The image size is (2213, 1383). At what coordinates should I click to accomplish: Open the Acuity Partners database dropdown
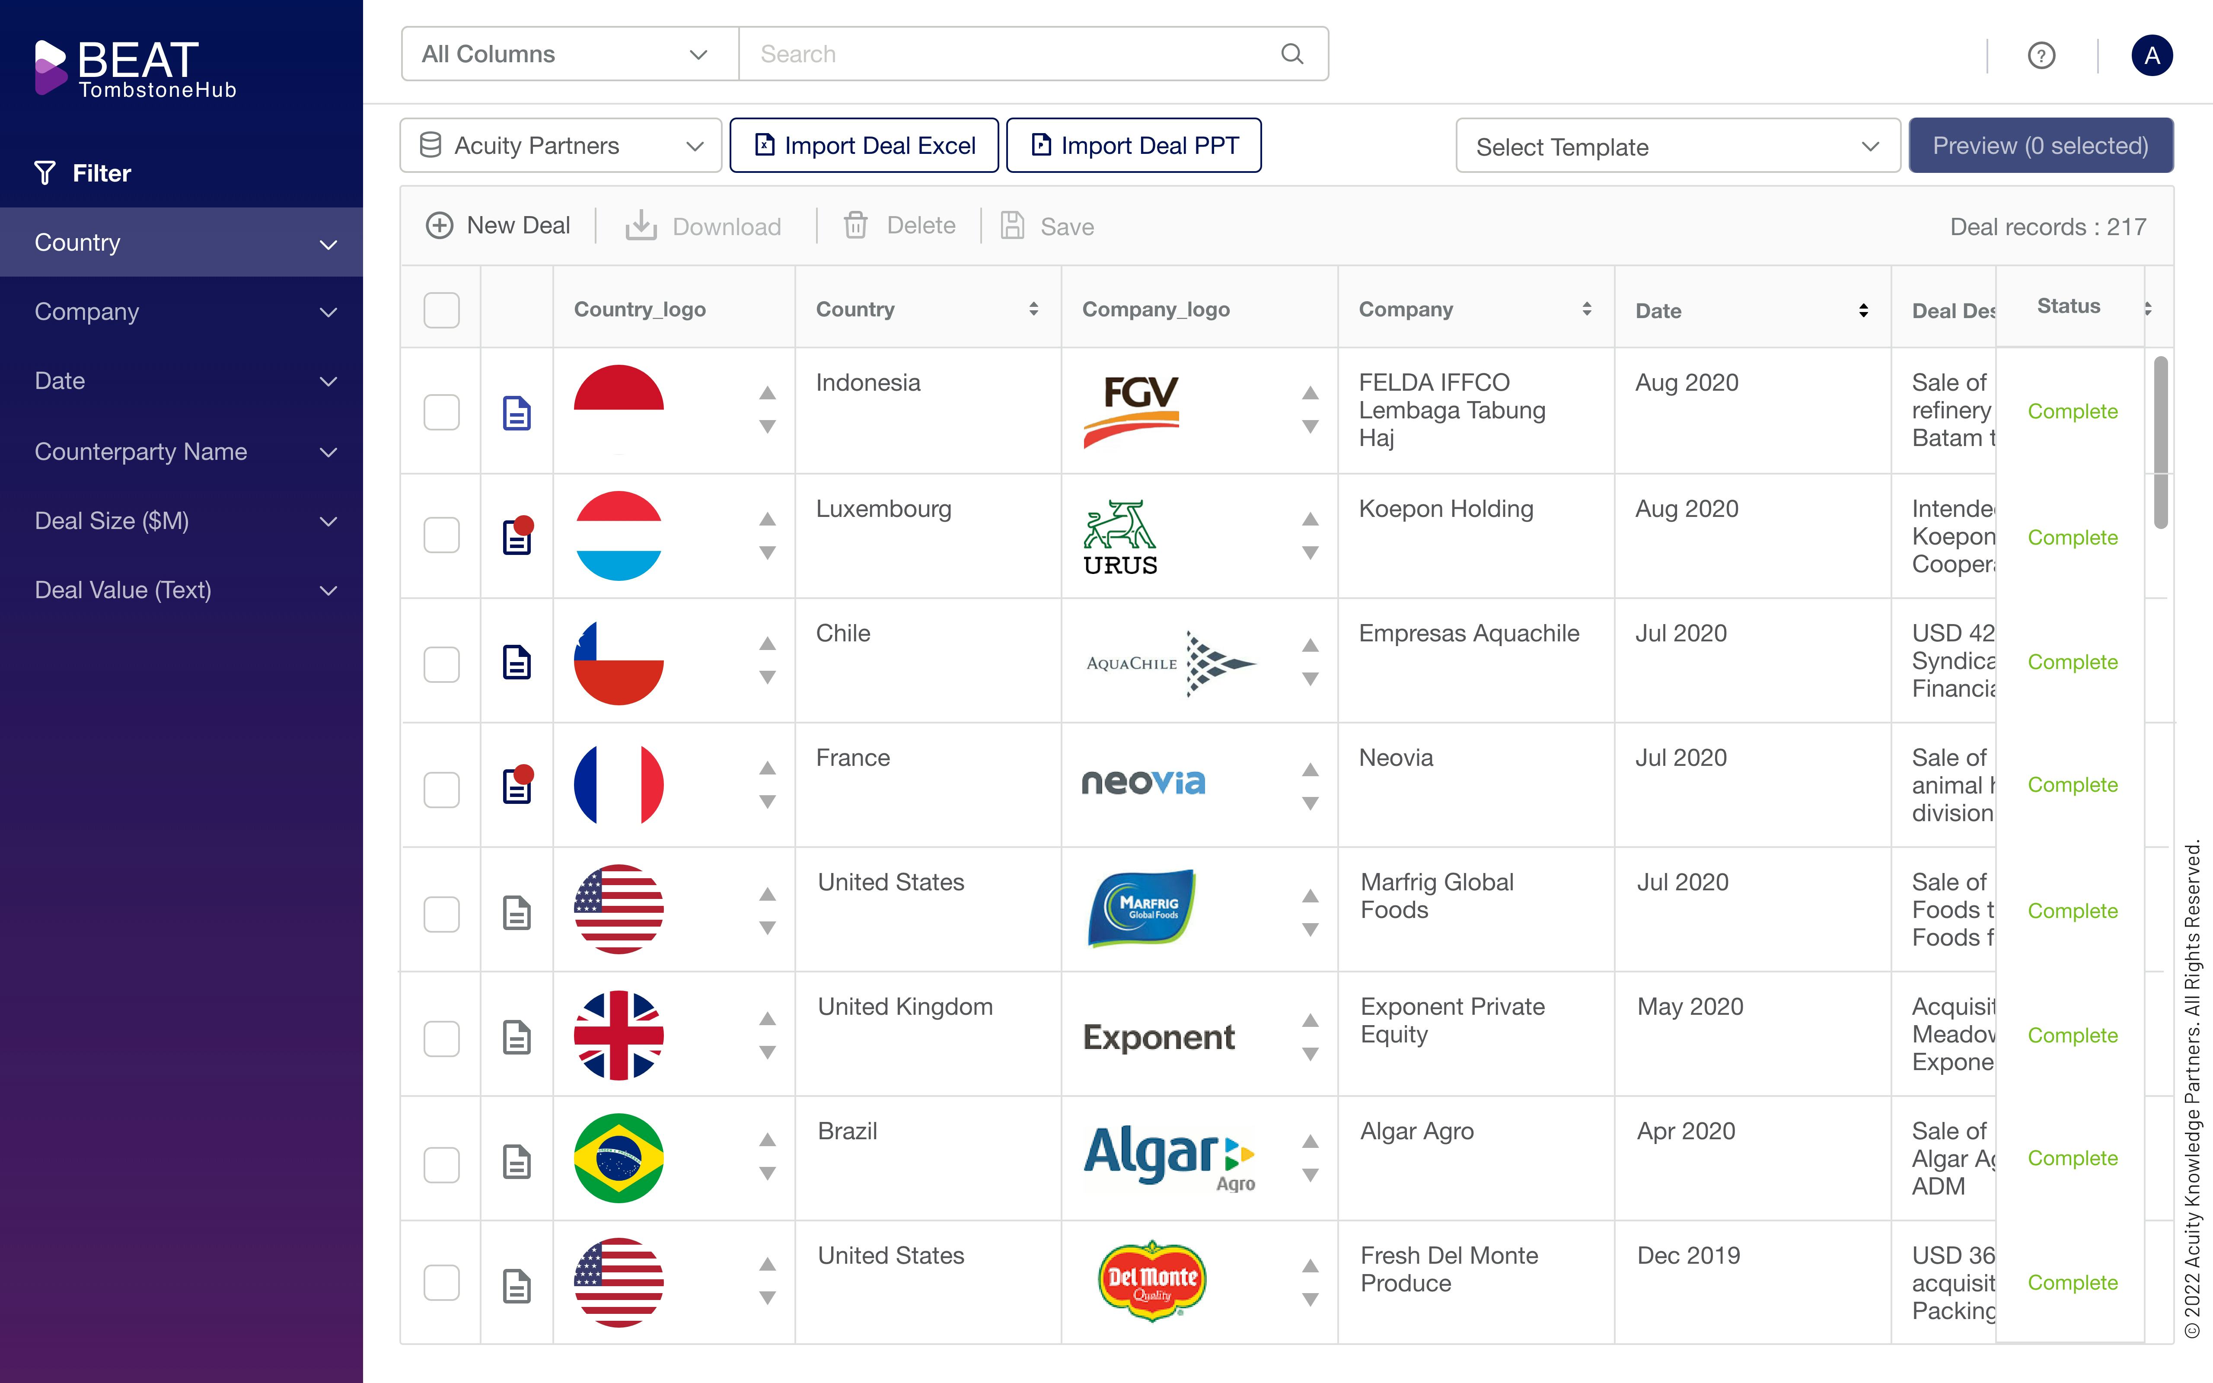pyautogui.click(x=561, y=146)
